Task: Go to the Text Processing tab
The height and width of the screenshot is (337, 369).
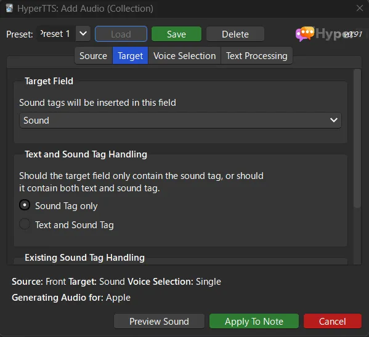Action: pyautogui.click(x=257, y=56)
